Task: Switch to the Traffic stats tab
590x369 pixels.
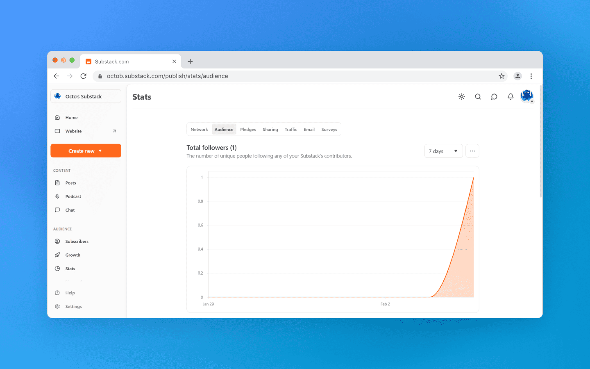Action: (291, 129)
